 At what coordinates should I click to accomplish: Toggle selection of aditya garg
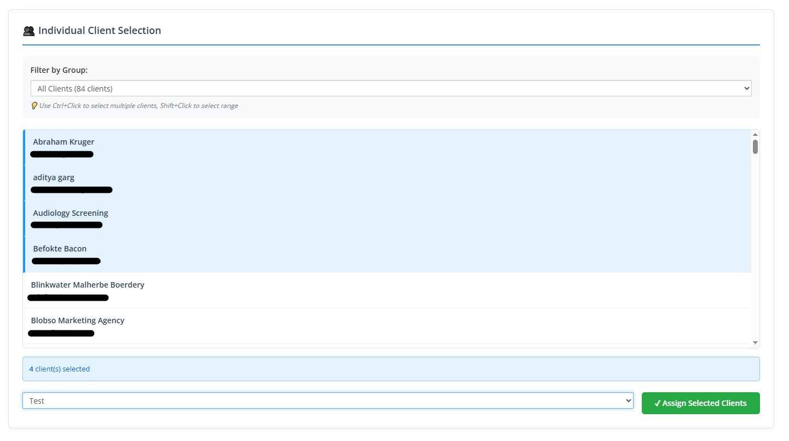coord(54,177)
